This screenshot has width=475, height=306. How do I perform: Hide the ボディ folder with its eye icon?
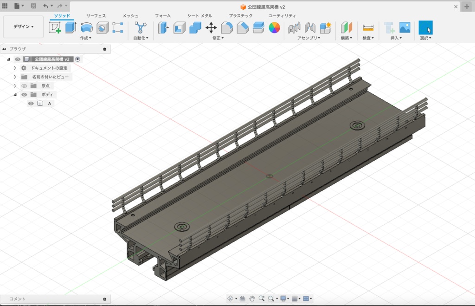click(24, 94)
